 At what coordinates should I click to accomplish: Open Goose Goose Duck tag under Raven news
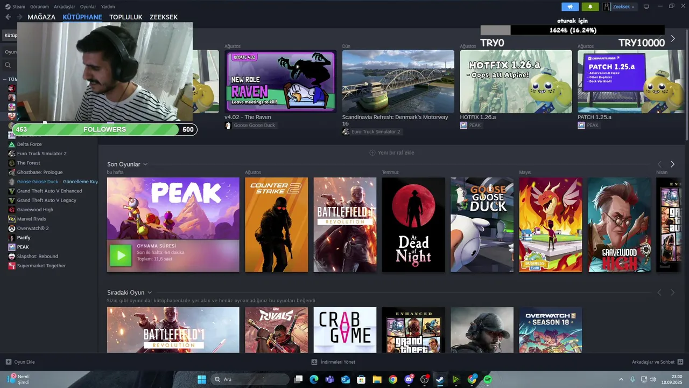pos(250,126)
